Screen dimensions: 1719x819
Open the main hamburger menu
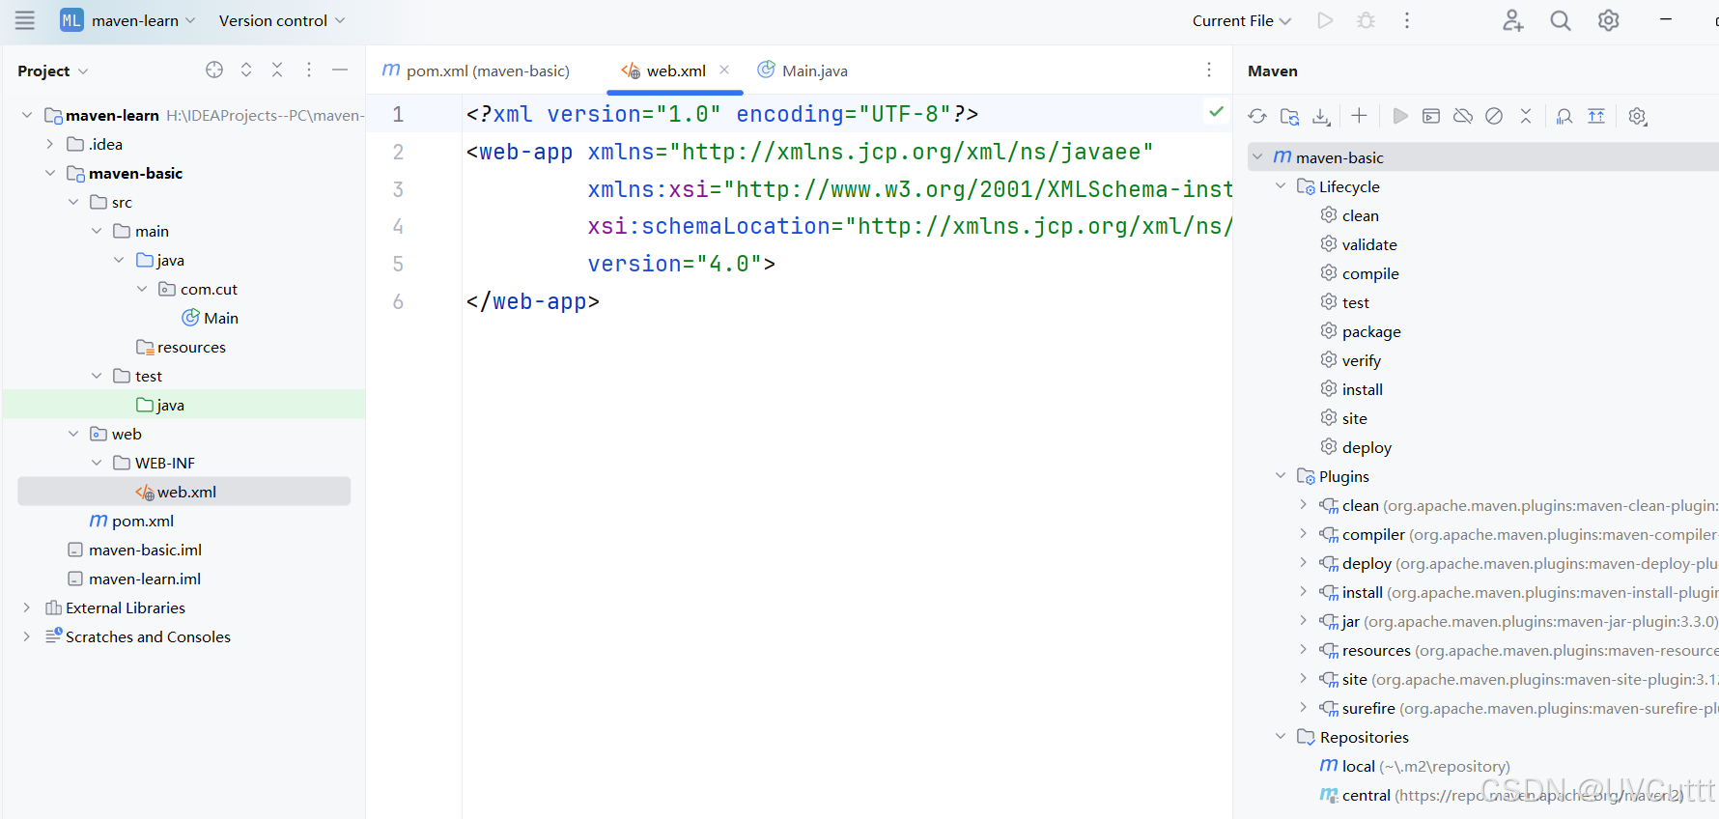click(x=25, y=20)
